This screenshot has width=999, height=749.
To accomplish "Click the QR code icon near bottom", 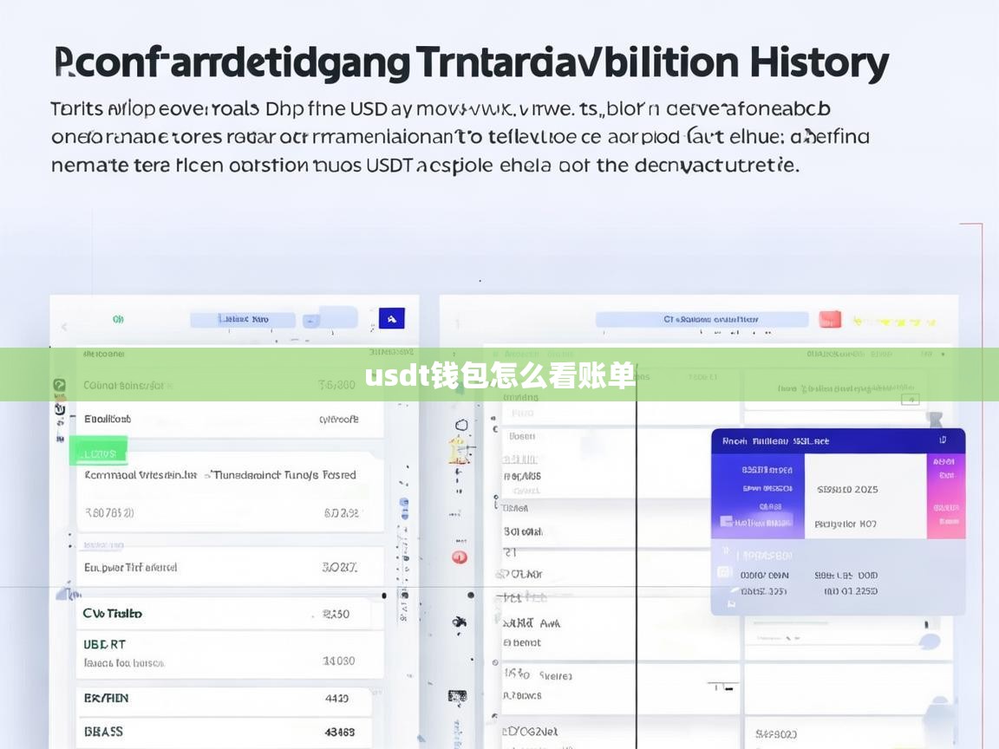I will 457,696.
